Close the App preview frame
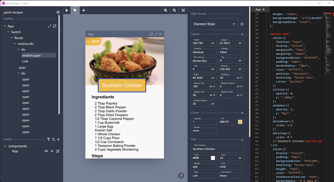 point(160,34)
